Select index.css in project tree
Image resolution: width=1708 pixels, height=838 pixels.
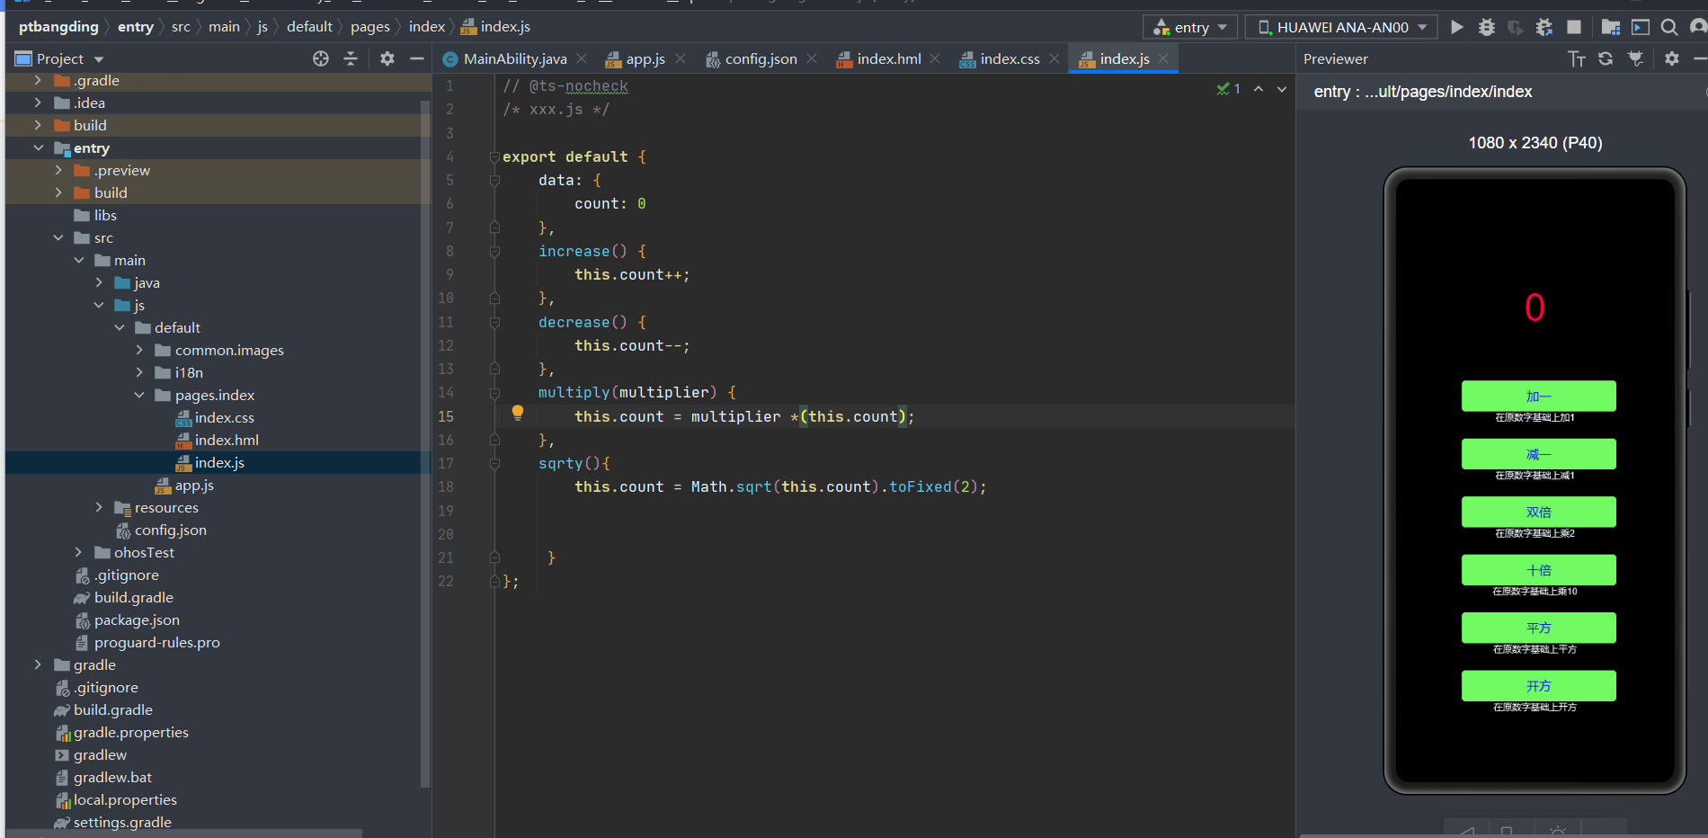click(224, 417)
